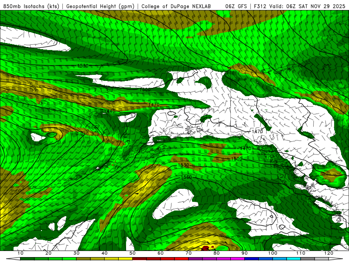This screenshot has width=349, height=261.
Task: Click the light gray swatch left of 120
Action: (x=321, y=259)
